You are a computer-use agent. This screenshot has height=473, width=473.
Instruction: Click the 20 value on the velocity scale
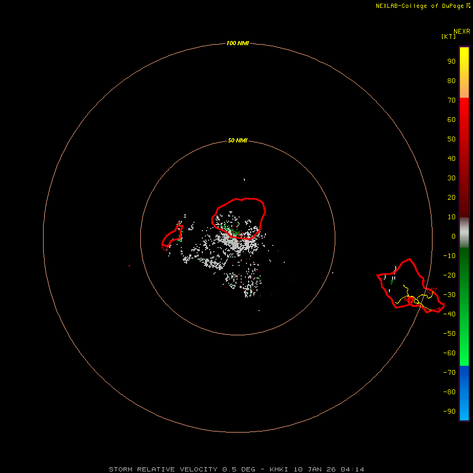[451, 197]
